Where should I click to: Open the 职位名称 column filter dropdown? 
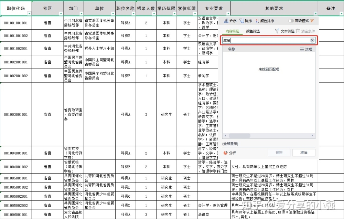pyautogui.click(x=133, y=14)
